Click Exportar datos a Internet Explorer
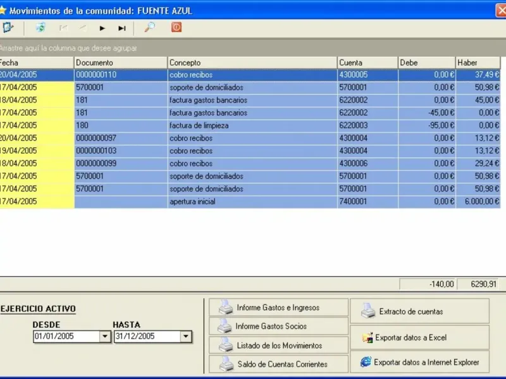This screenshot has width=506, height=379. (419, 363)
